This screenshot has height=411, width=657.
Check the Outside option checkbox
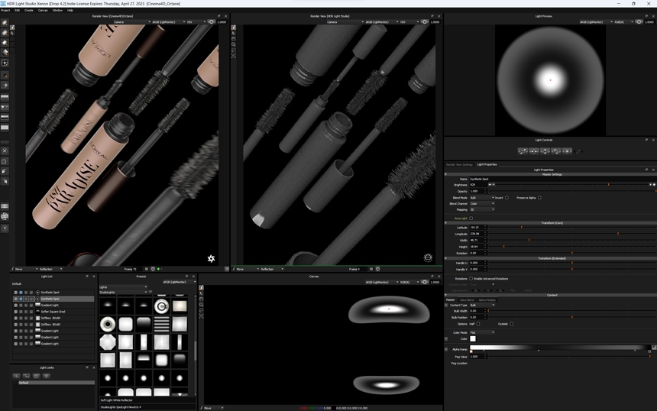pyautogui.click(x=511, y=324)
